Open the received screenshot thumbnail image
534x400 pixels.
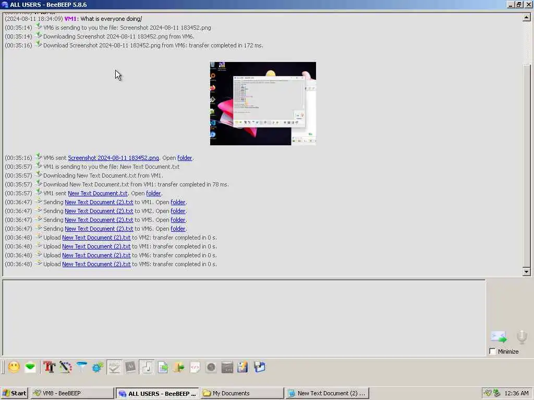tap(263, 104)
